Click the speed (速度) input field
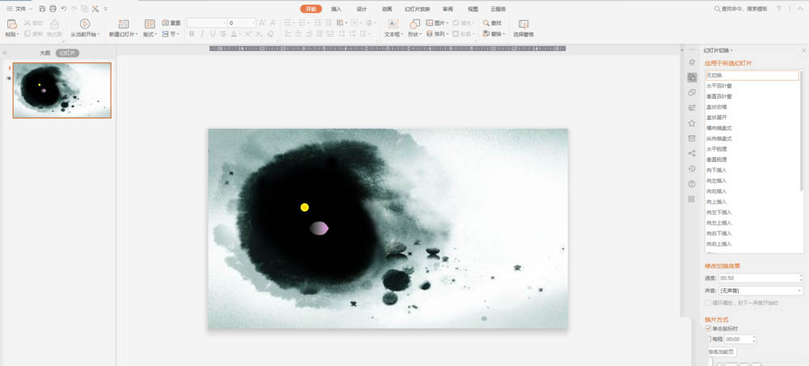The image size is (809, 366). pos(760,279)
